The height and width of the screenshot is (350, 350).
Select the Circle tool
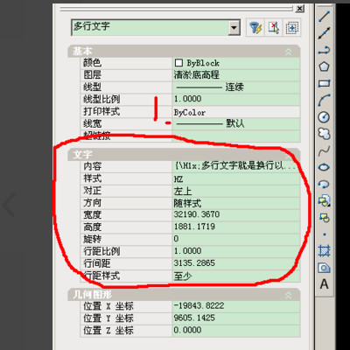324,117
